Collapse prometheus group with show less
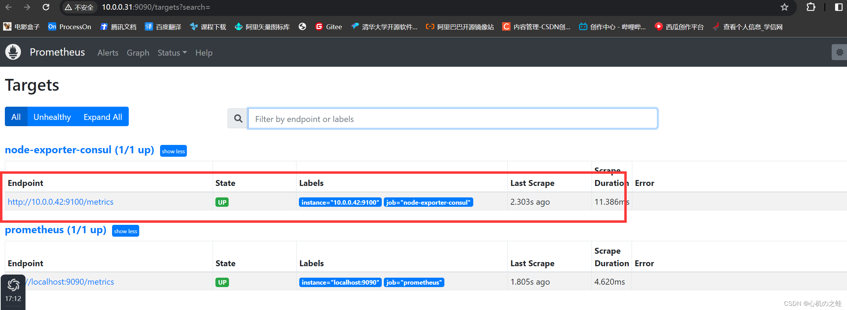The height and width of the screenshot is (310, 847). coord(126,231)
